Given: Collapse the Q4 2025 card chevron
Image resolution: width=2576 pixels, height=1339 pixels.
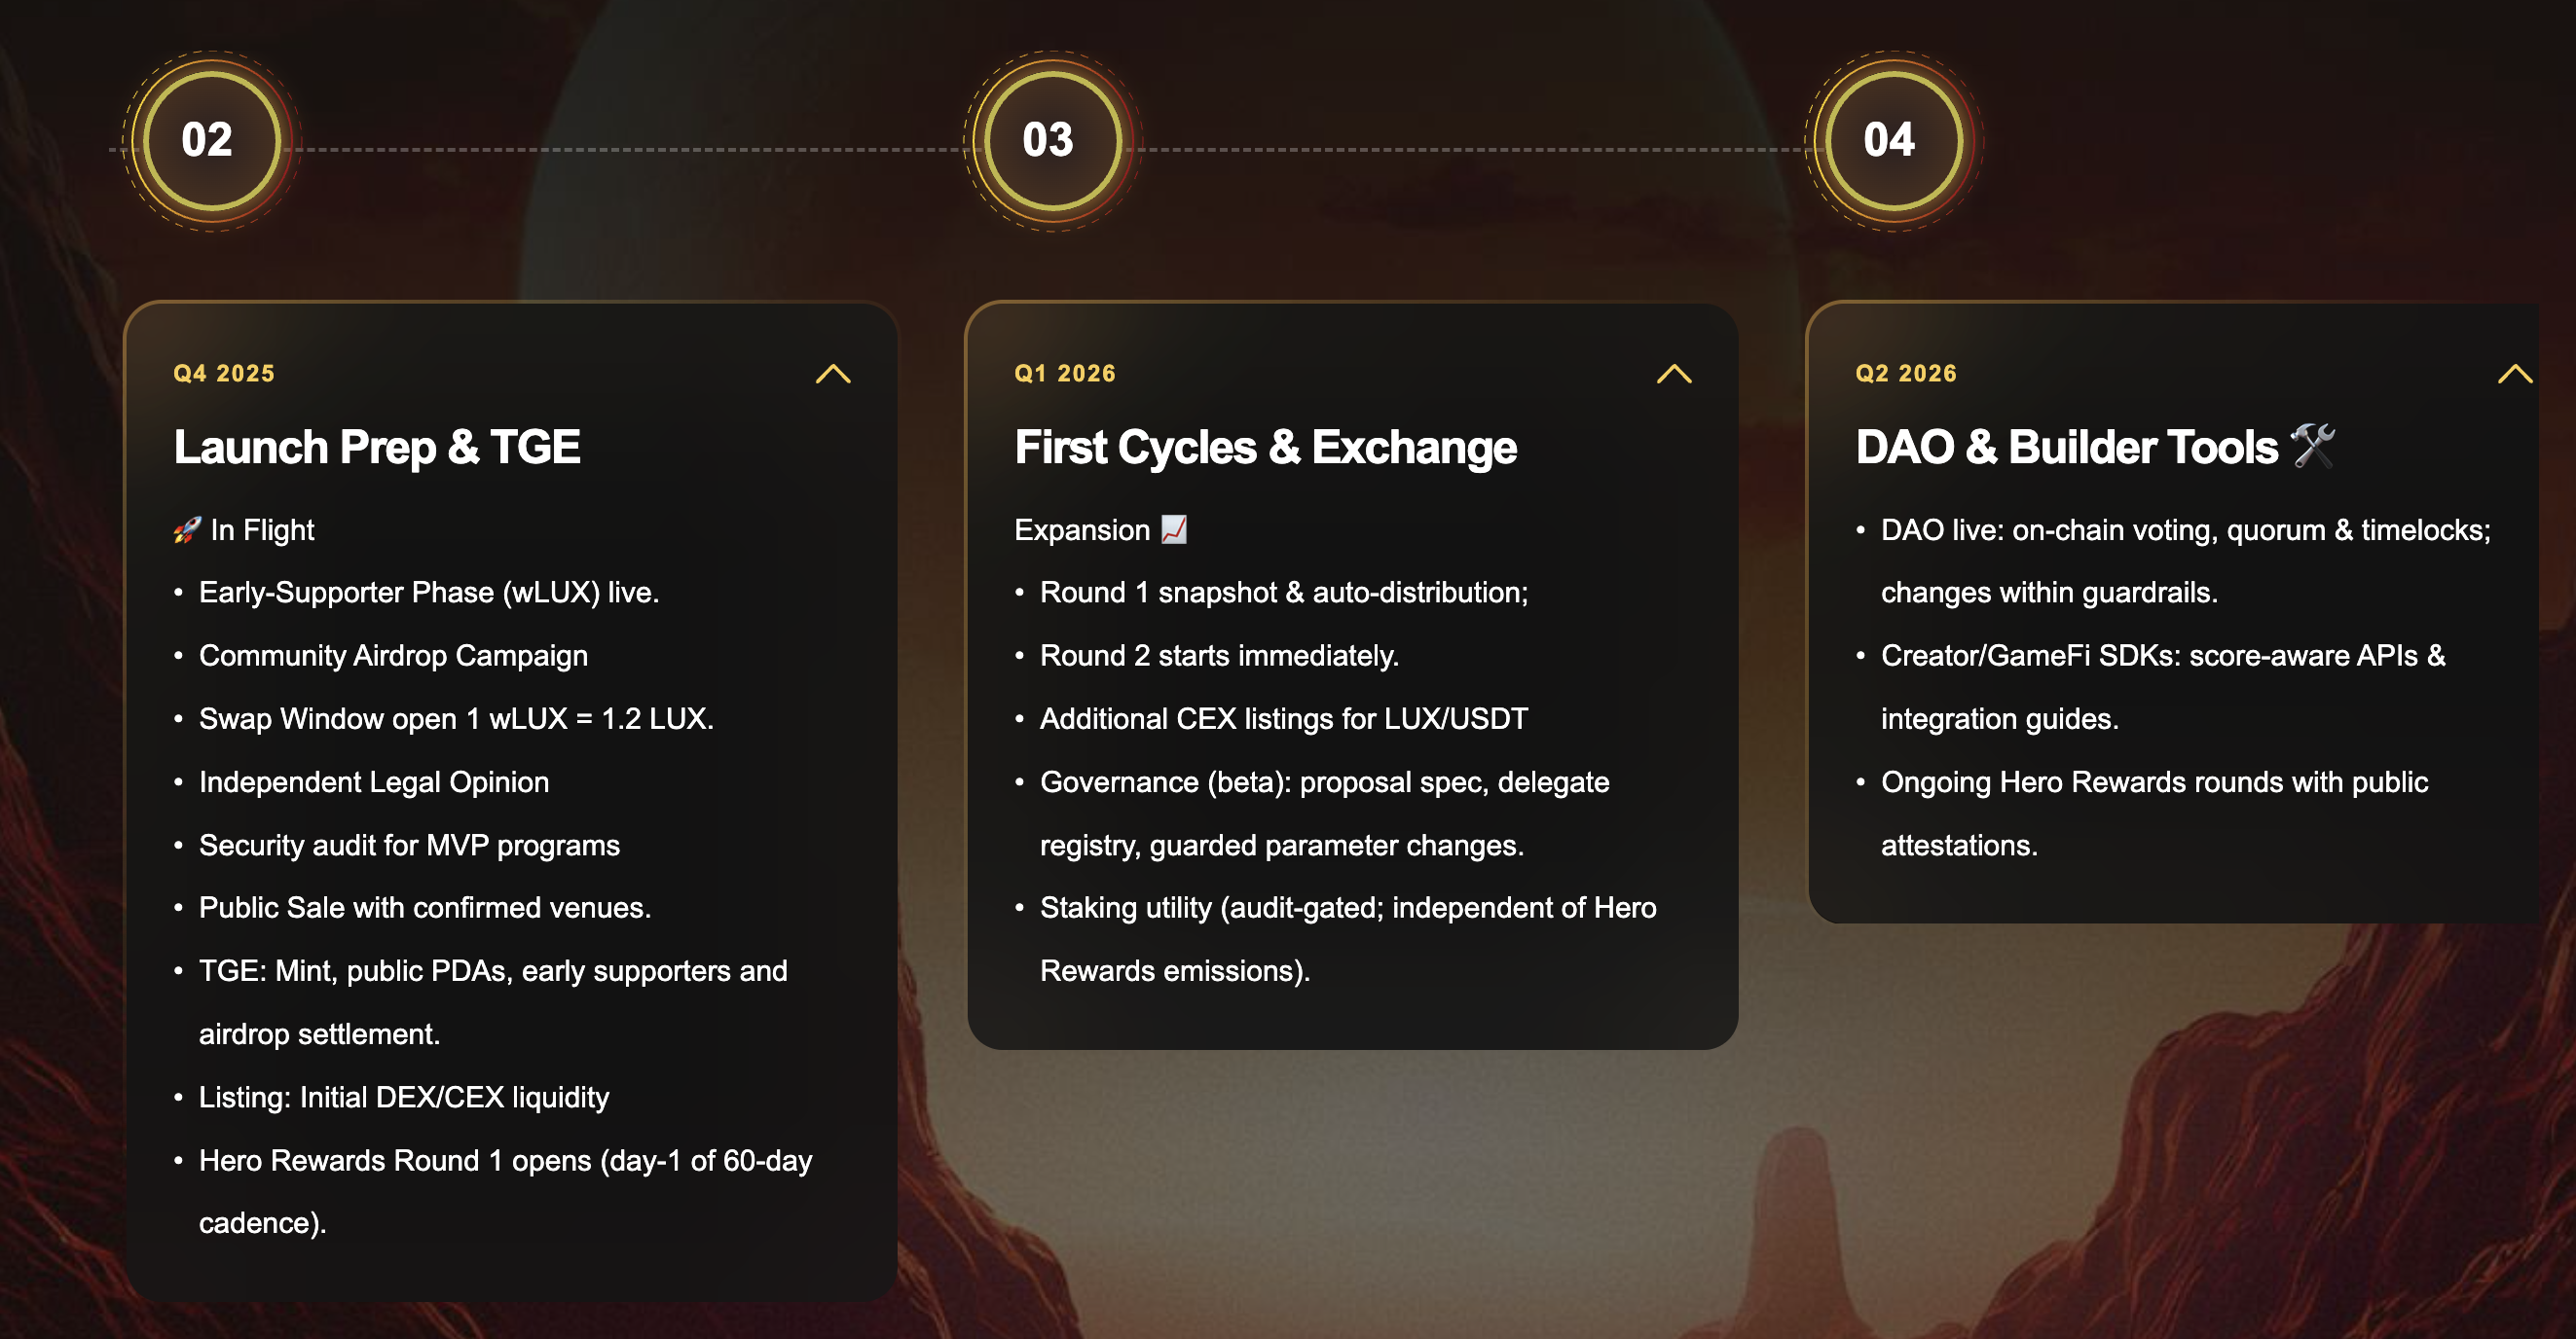Looking at the screenshot, I should coord(832,375).
